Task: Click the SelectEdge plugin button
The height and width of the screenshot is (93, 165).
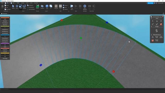Action: click(x=5, y=58)
